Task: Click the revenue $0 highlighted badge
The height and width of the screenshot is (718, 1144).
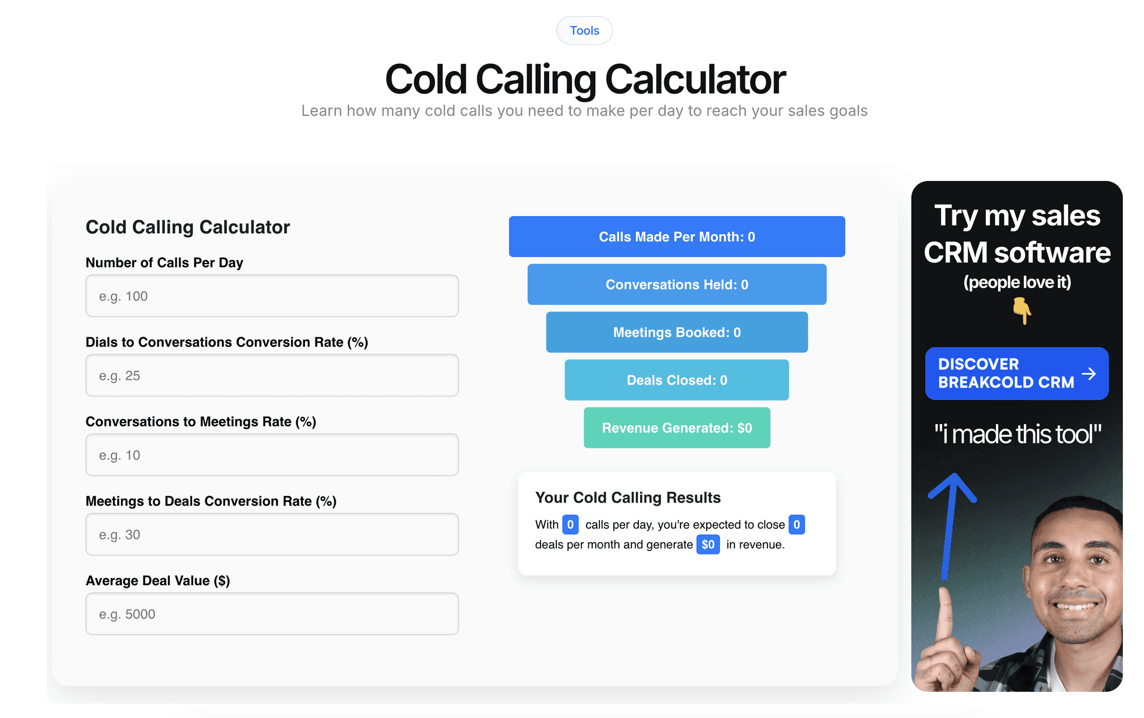Action: 707,544
